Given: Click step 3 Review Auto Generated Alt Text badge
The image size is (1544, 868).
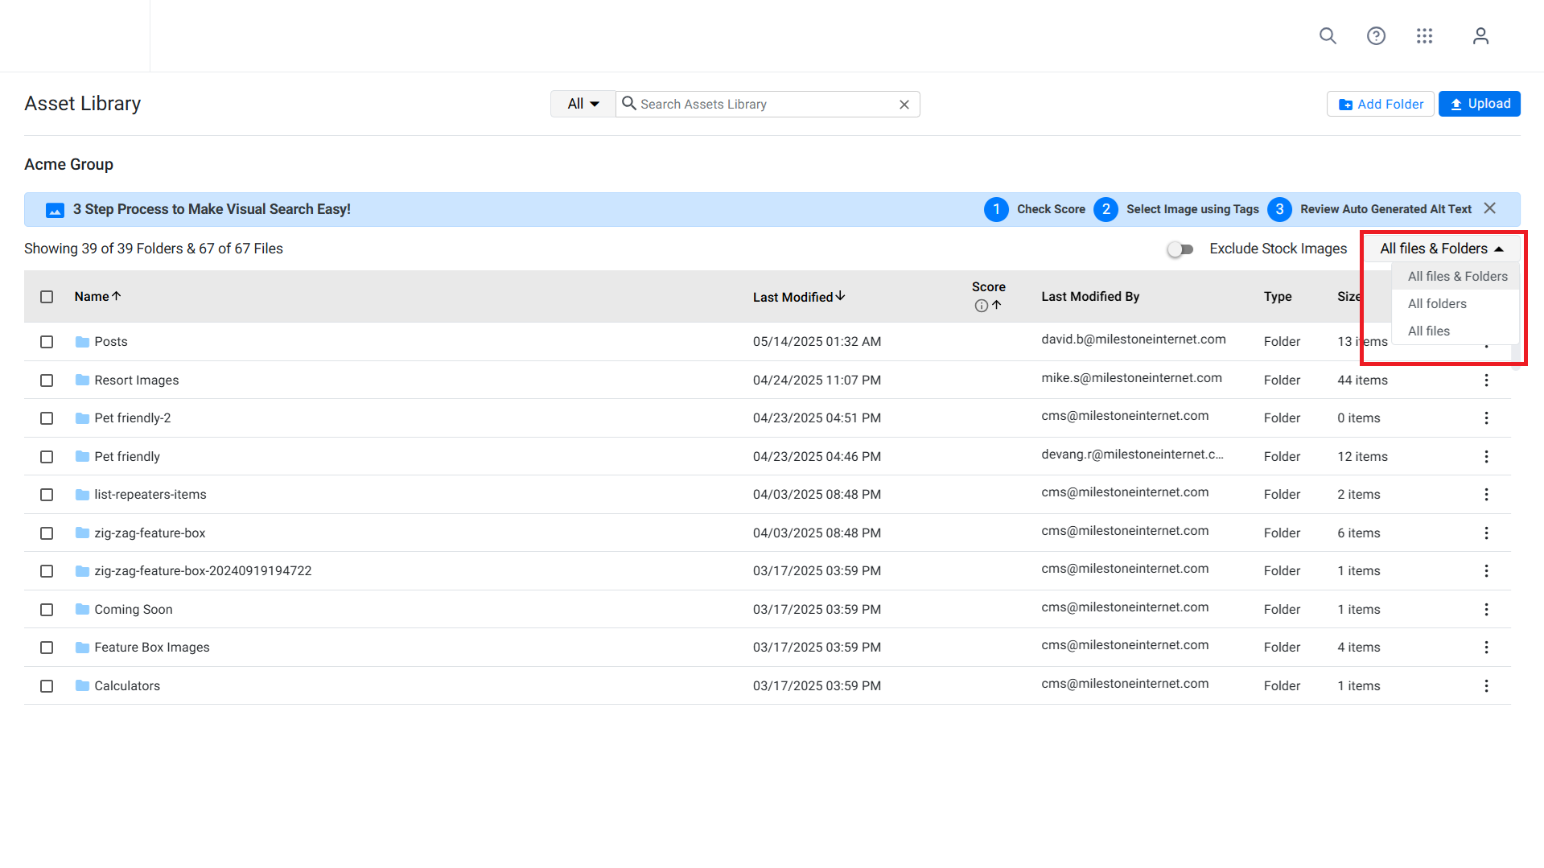Looking at the screenshot, I should pos(1279,209).
